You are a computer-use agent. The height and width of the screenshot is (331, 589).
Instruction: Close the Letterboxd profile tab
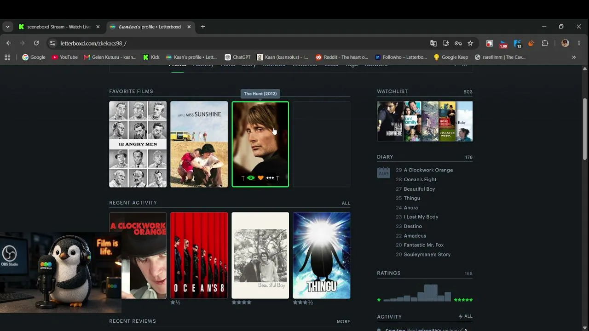click(x=189, y=27)
